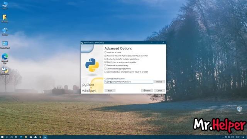Open ENG input language indicator
247x139 pixels.
point(233,137)
